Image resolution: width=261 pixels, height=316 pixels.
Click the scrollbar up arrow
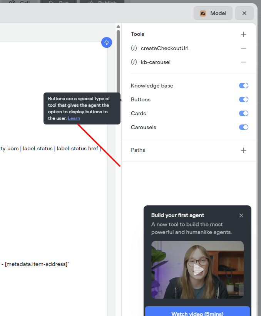point(118,27)
